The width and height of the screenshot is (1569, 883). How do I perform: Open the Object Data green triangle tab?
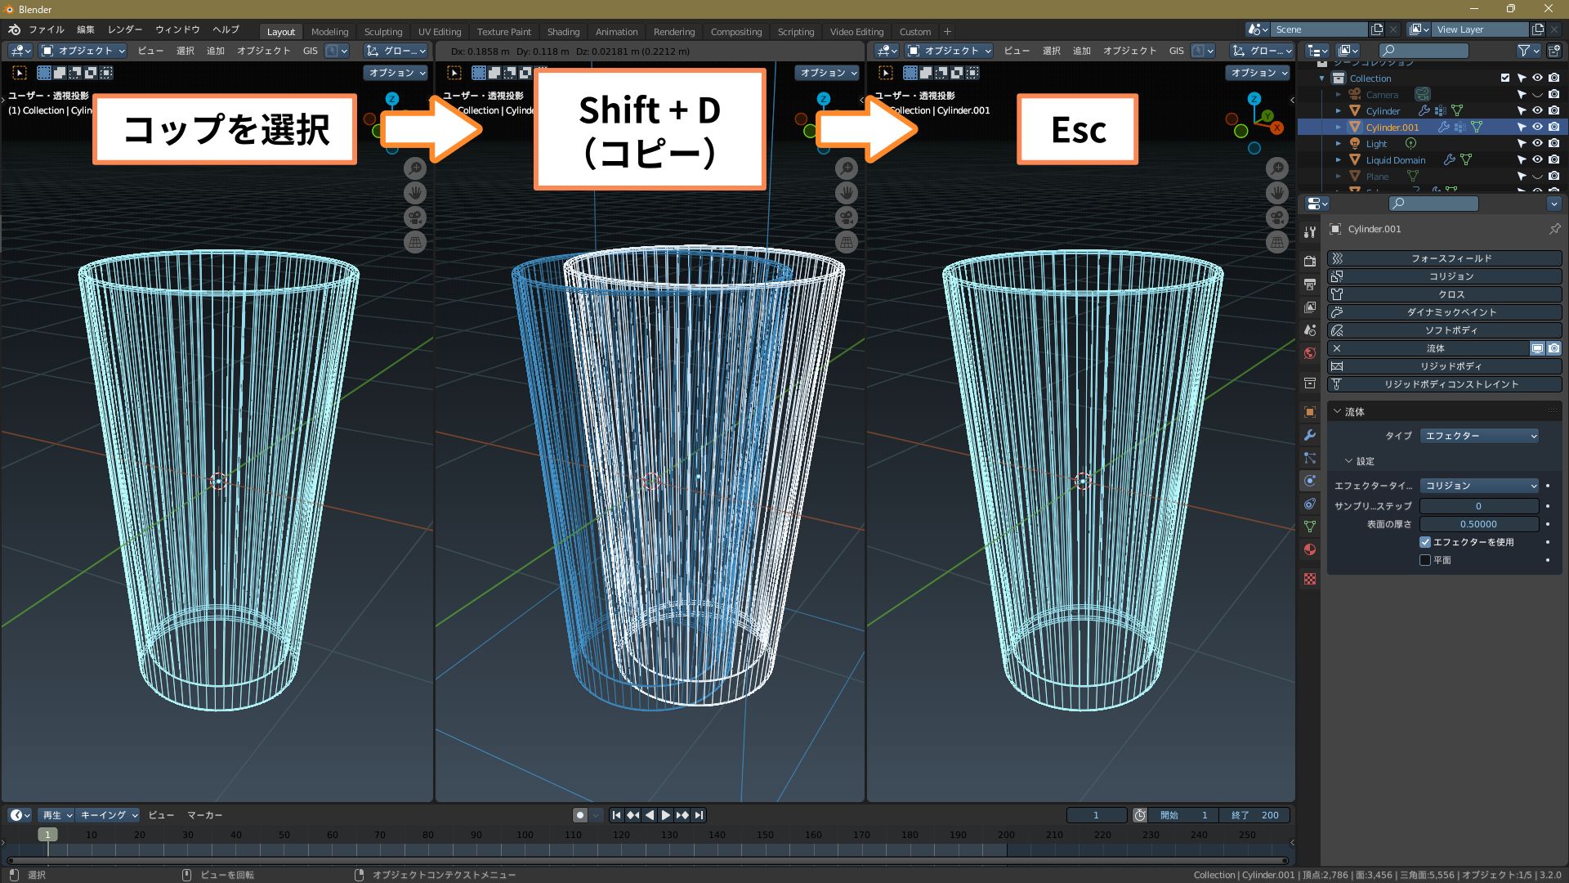click(1310, 527)
